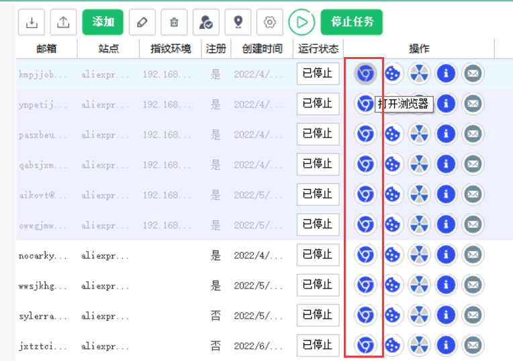
Task: Select the email cell jxtztci...
Action: point(42,346)
